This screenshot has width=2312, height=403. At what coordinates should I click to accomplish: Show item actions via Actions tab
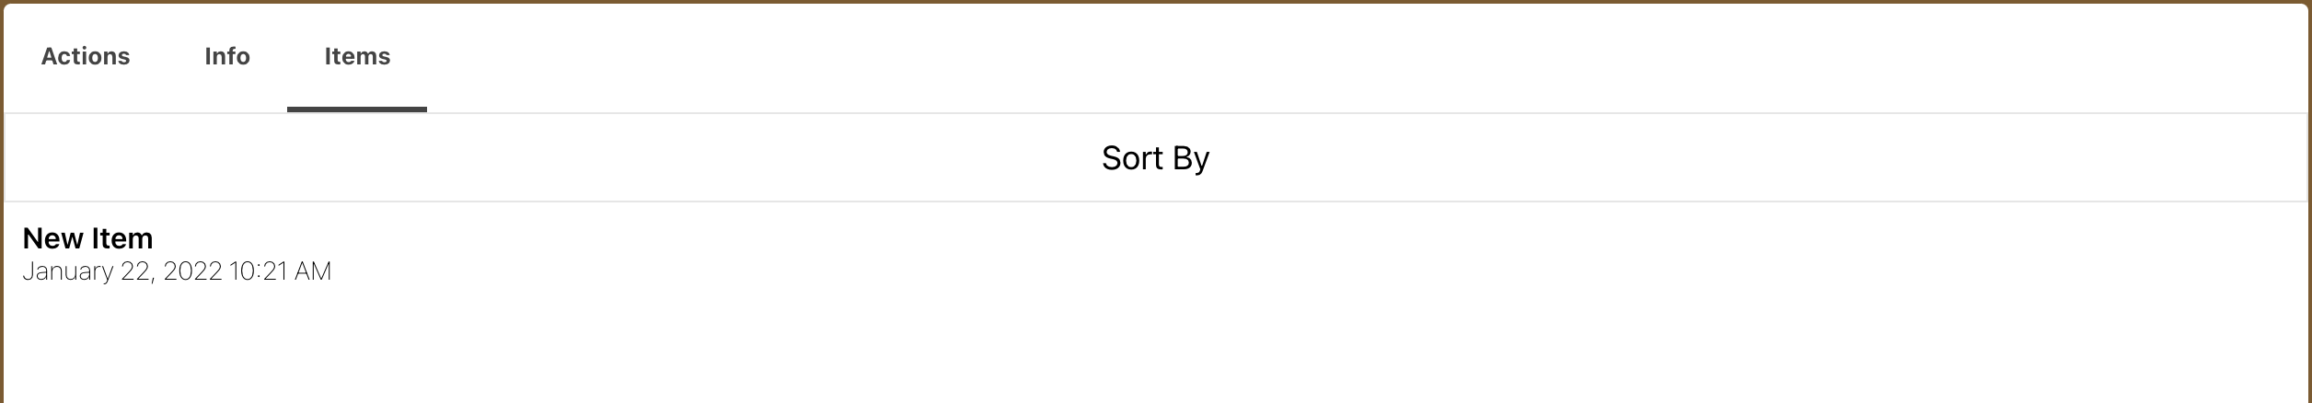(86, 57)
